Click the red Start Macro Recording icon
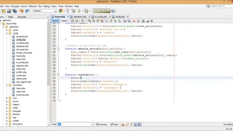The width and height of the screenshot is (233, 131). (134, 21)
